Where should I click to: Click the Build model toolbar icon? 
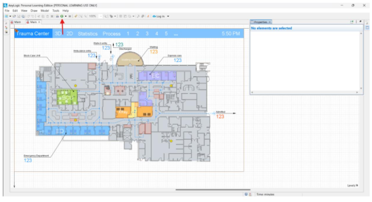[57, 16]
